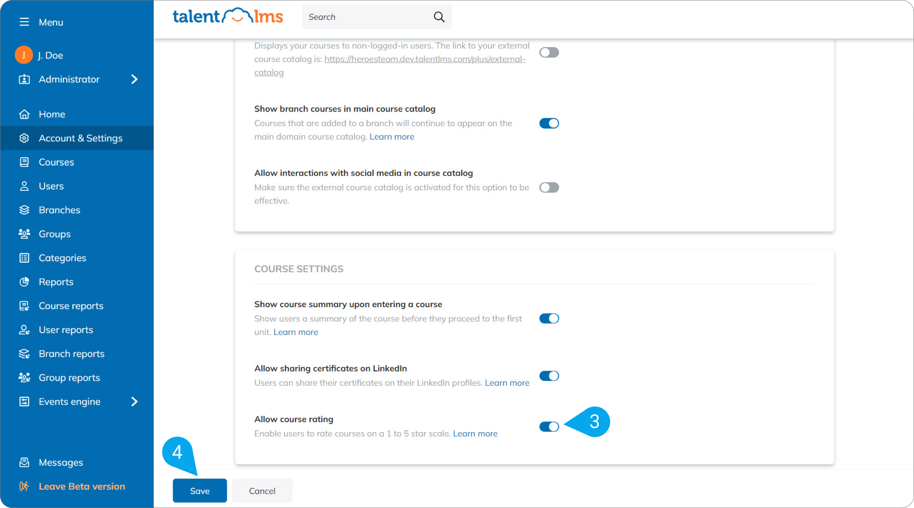Screen dimensions: 914x508
Task: Click the Allow course rating label
Action: click(x=294, y=419)
